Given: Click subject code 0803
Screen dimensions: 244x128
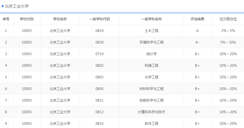Looking at the screenshot, I should coord(100,77).
